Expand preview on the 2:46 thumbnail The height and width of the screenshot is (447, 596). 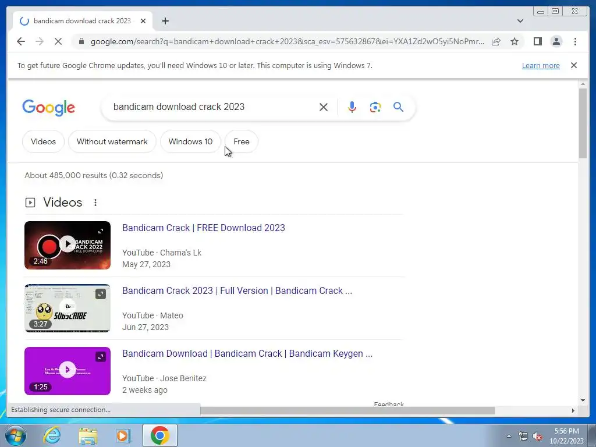pos(101,231)
